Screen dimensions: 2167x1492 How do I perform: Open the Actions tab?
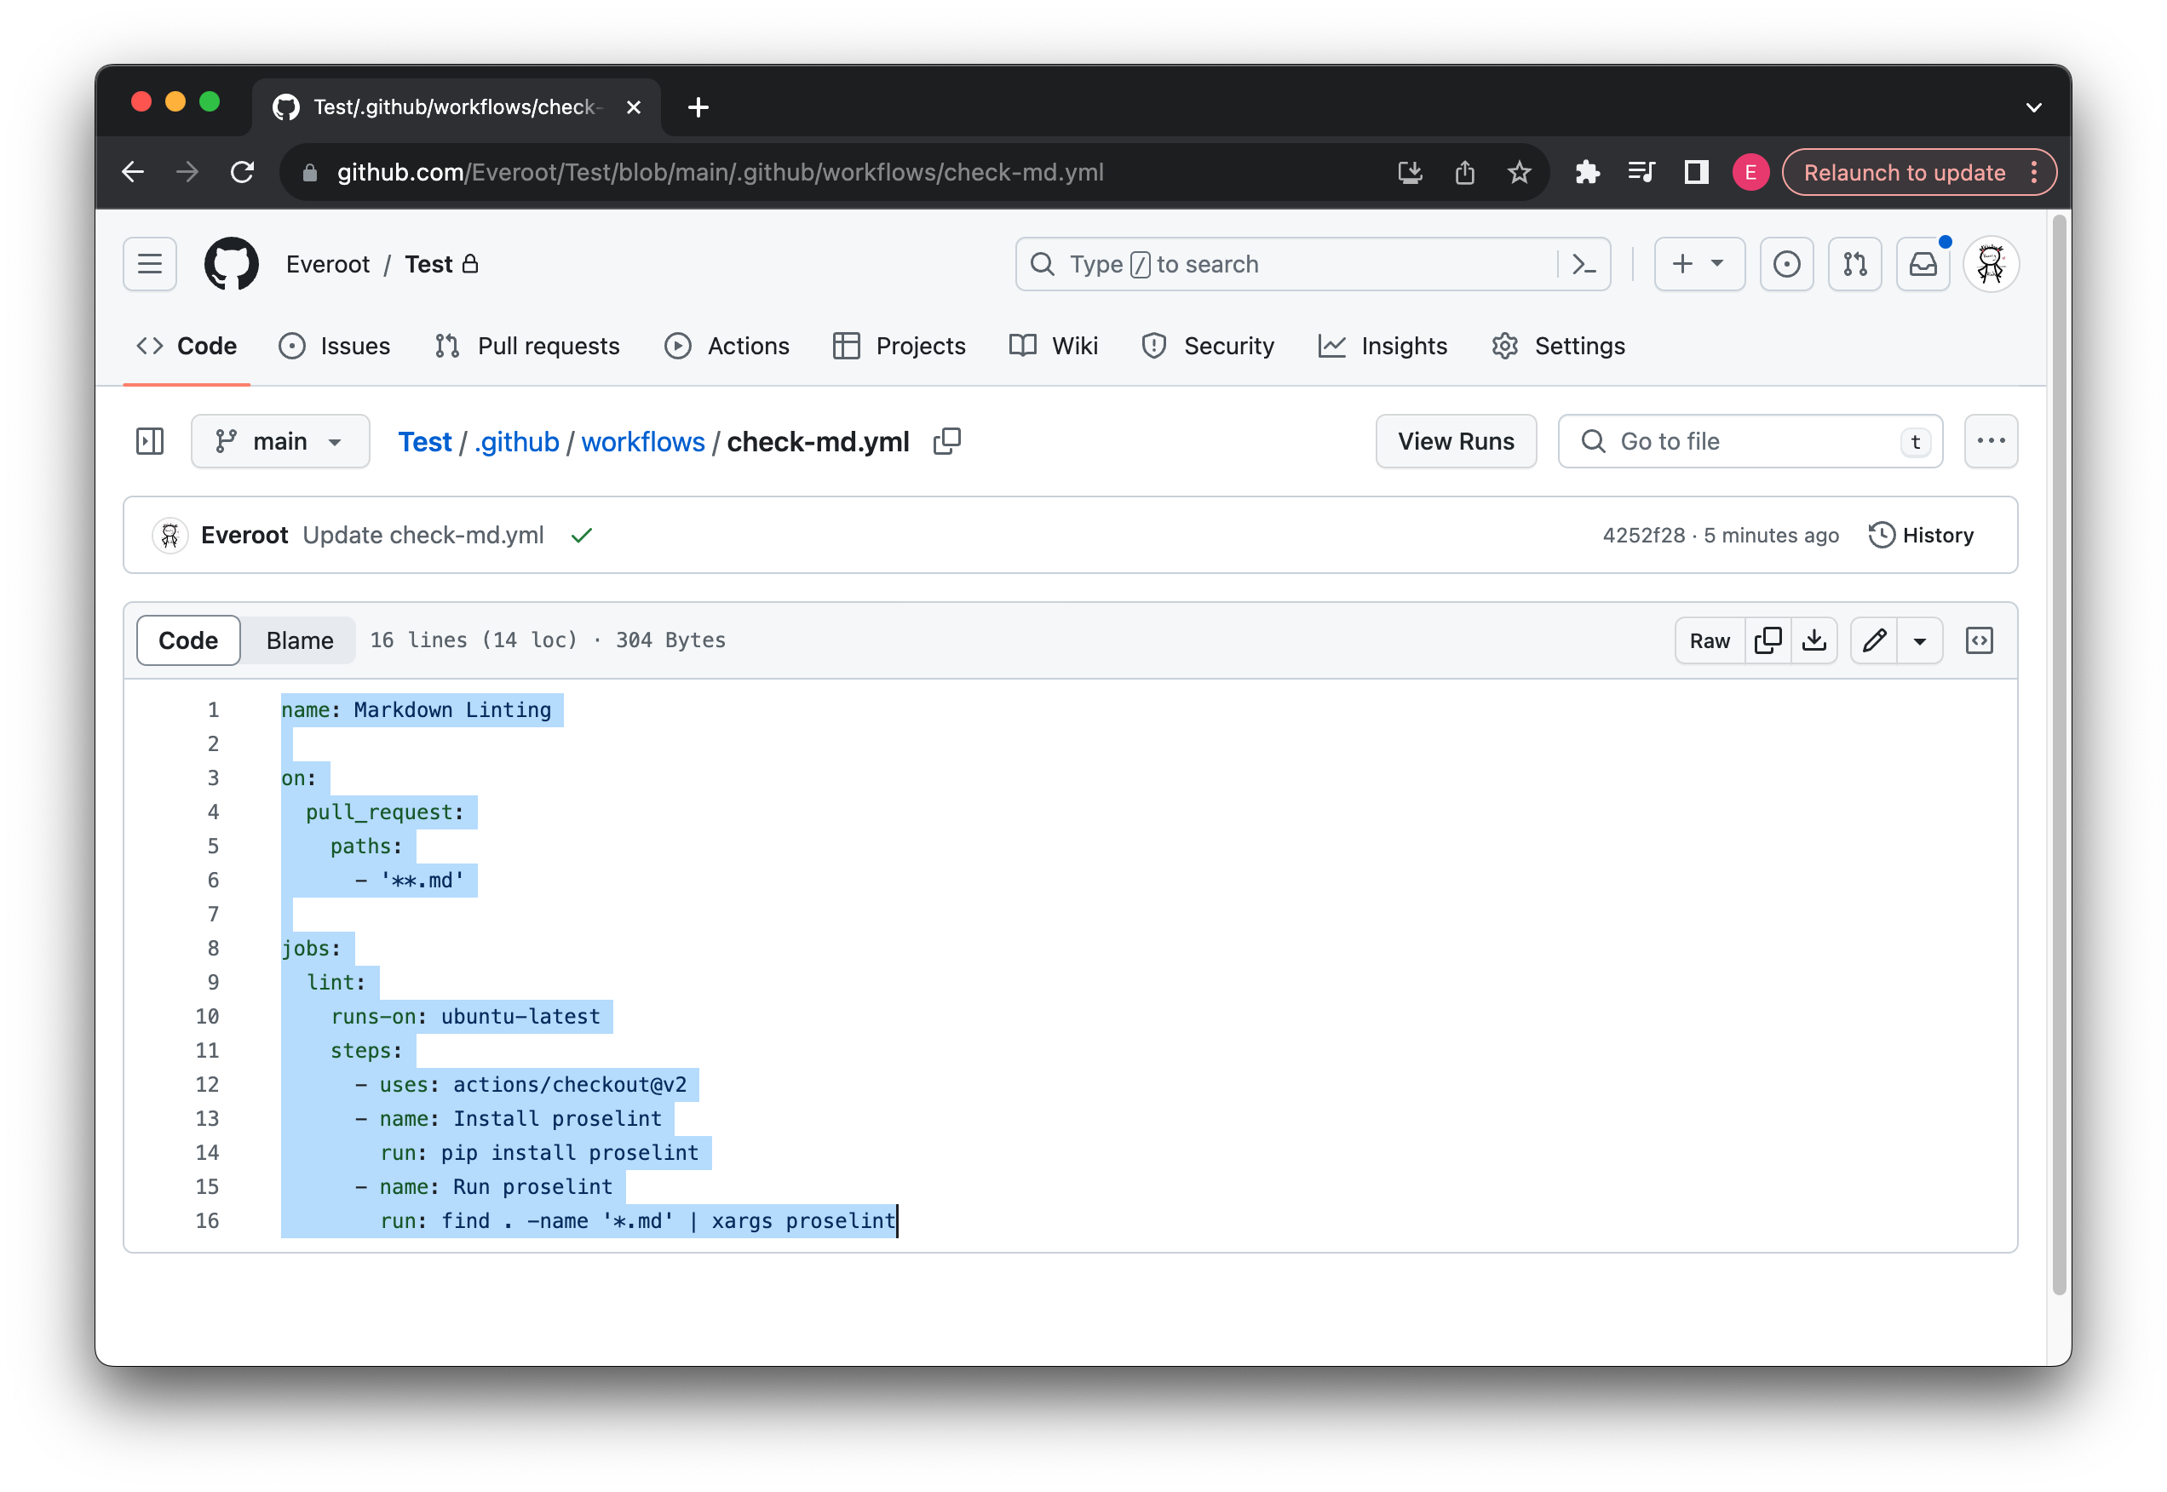pos(727,346)
